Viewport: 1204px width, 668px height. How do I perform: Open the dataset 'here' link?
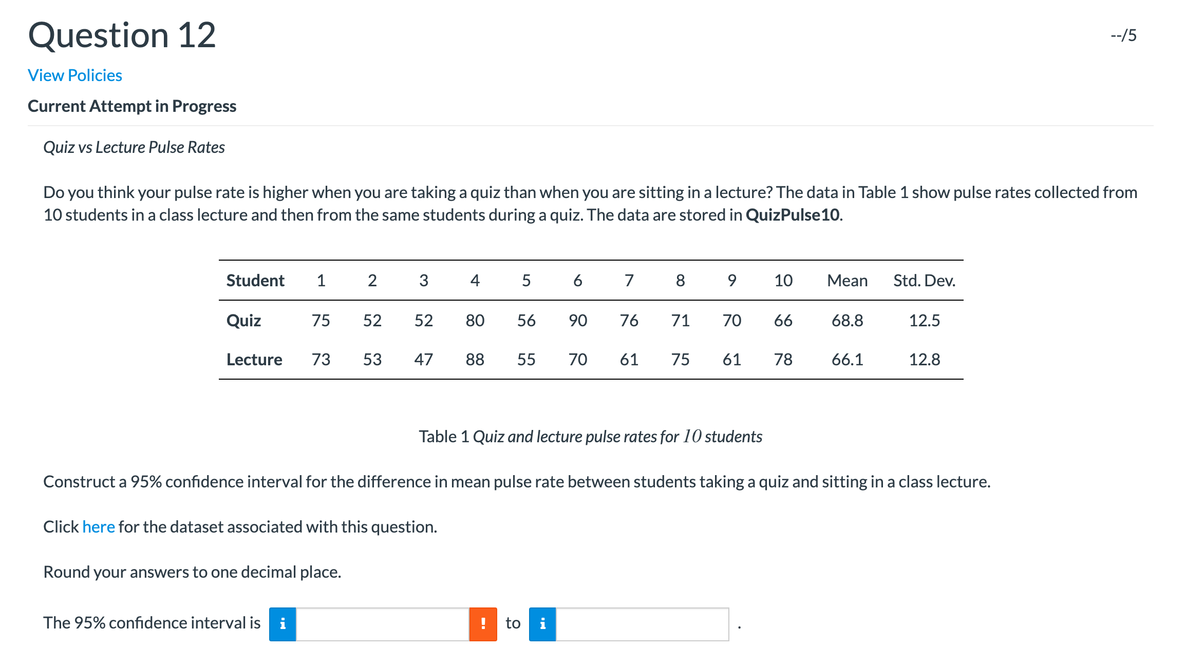[x=99, y=527]
